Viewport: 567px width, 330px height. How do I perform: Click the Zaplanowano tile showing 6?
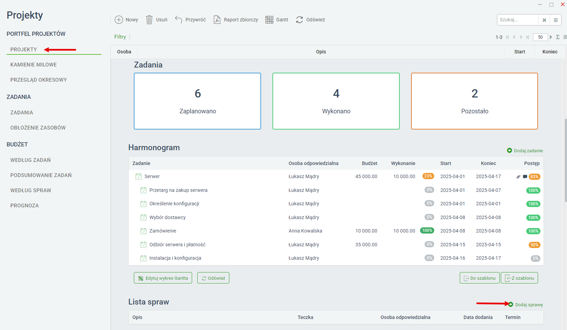pos(198,101)
